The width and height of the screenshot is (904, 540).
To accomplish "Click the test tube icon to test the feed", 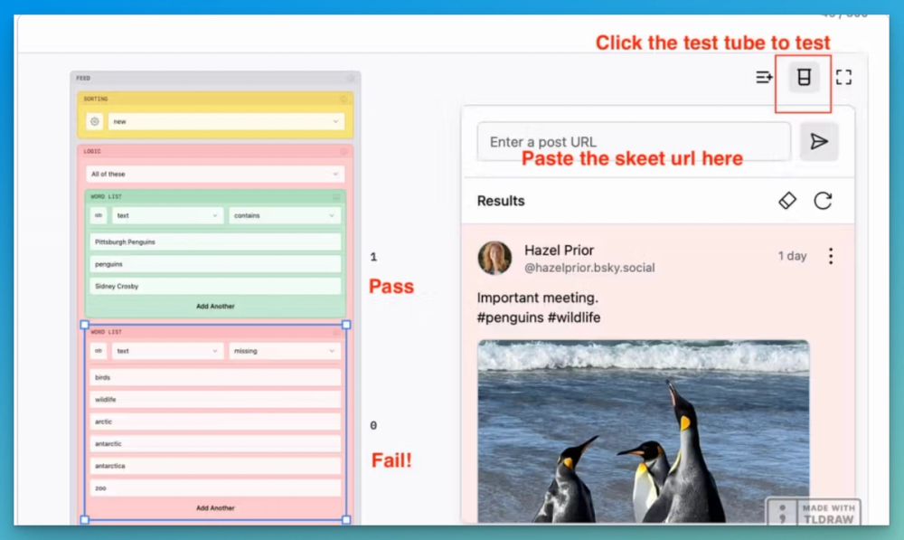I will point(804,77).
